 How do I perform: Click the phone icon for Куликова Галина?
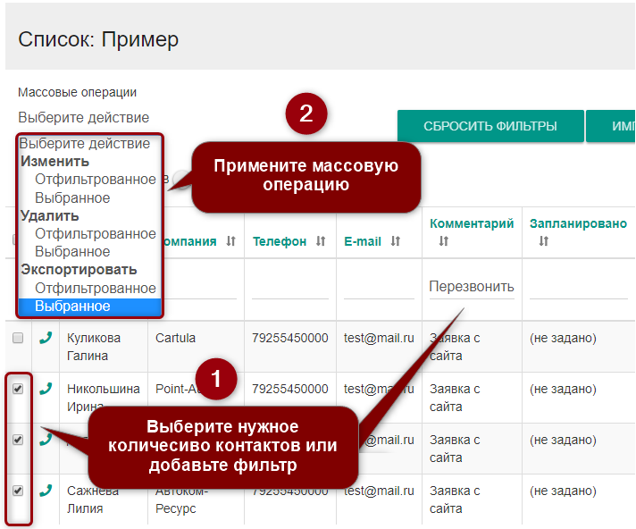pos(46,338)
